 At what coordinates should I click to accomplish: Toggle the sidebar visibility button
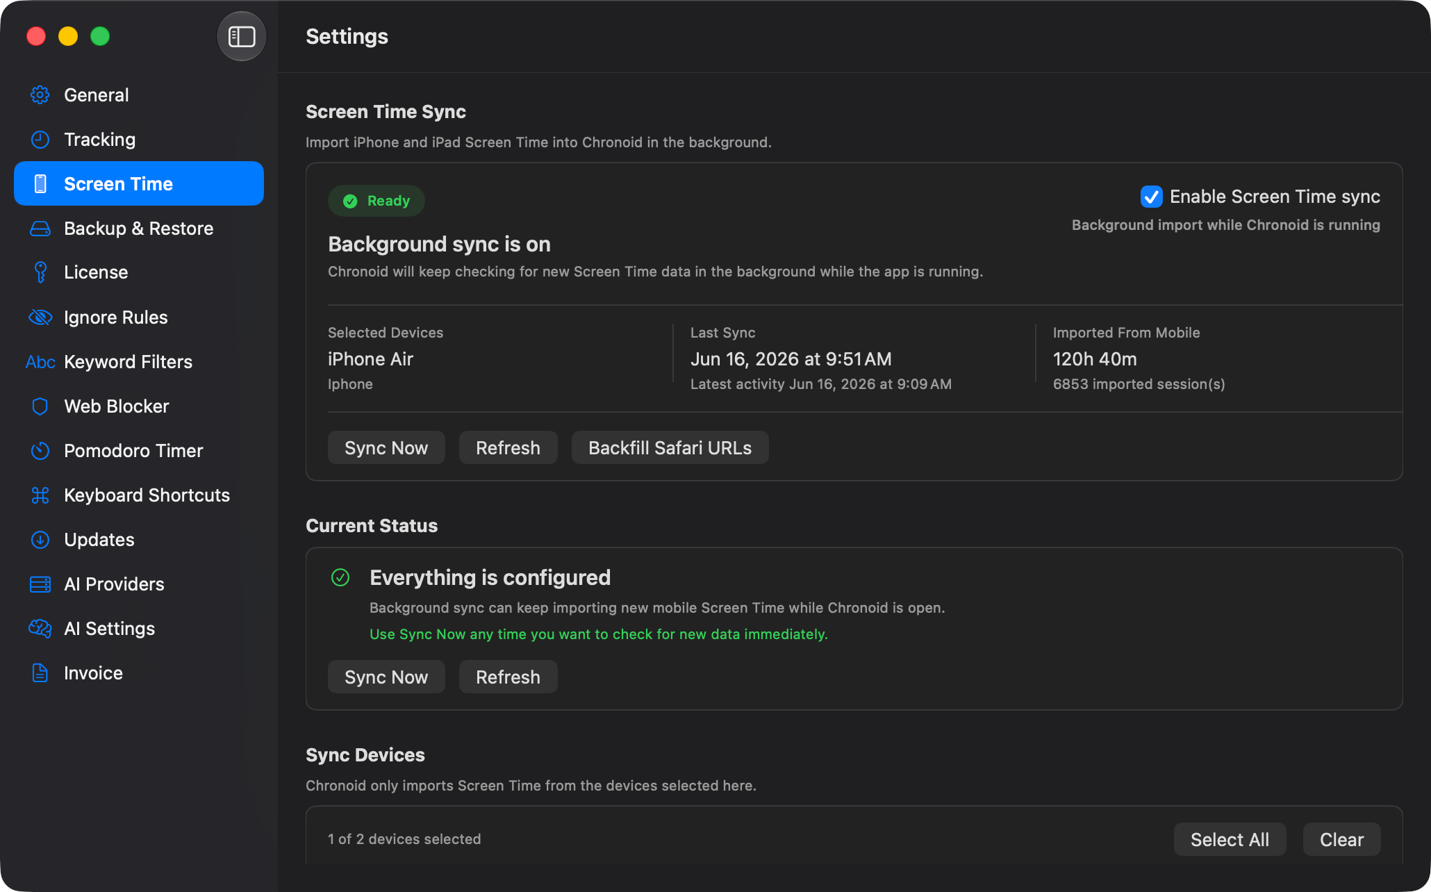(242, 36)
